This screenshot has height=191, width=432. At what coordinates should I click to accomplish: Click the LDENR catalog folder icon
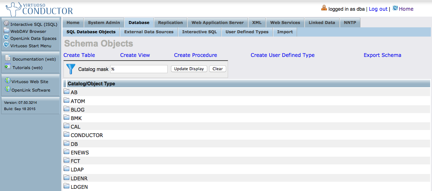(x=66, y=178)
